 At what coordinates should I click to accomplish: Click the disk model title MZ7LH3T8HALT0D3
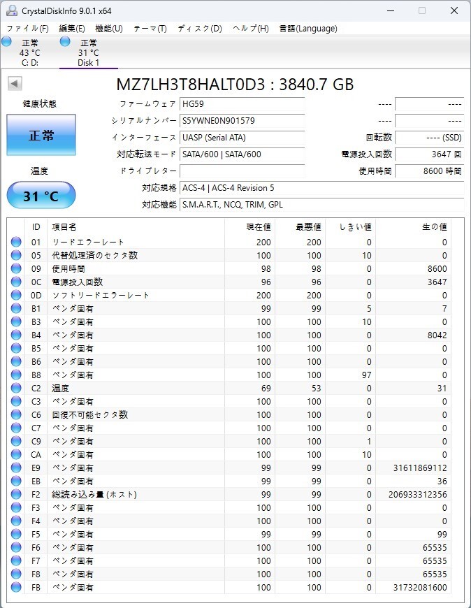click(x=190, y=84)
